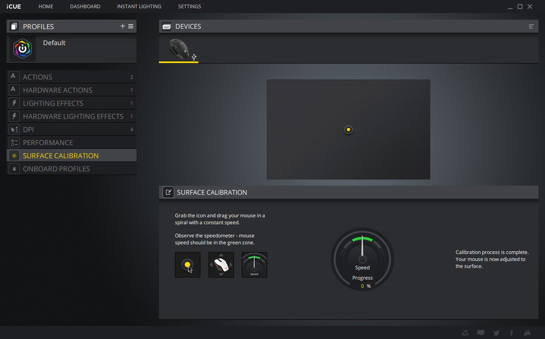The height and width of the screenshot is (339, 545).
Task: Click the Hardware Lighting Effects bolt icon
Action: point(14,116)
